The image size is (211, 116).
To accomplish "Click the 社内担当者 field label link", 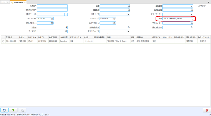I will click(158, 10).
